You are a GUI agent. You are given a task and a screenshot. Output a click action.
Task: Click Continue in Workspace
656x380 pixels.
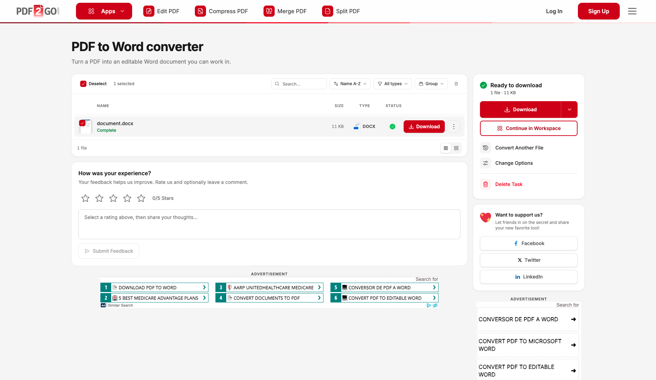(x=529, y=128)
